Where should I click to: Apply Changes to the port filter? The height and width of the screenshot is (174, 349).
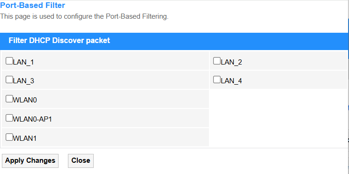tap(30, 160)
